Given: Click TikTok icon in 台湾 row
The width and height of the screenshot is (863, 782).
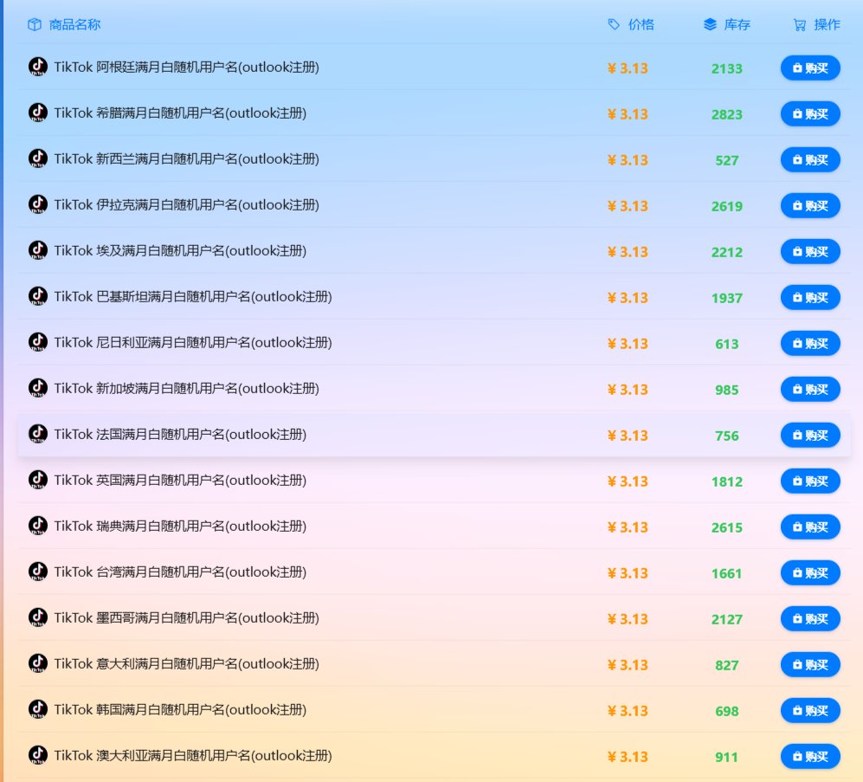Looking at the screenshot, I should (x=38, y=572).
